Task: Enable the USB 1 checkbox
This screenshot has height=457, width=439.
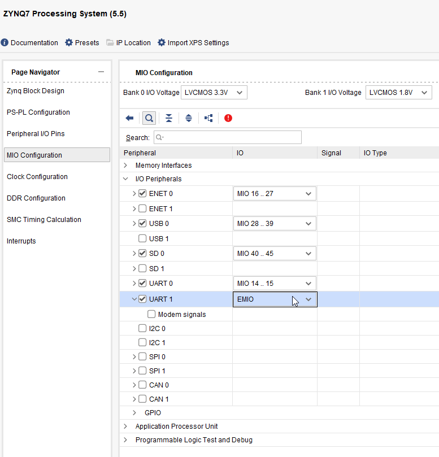Action: [142, 238]
